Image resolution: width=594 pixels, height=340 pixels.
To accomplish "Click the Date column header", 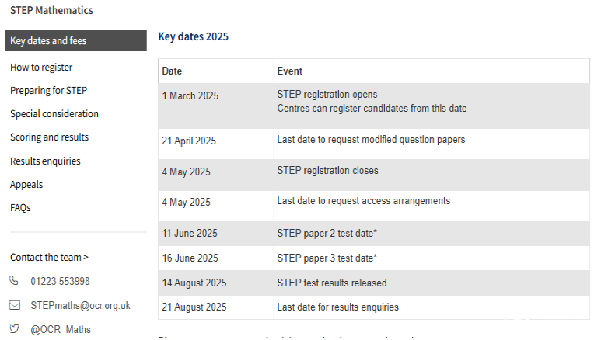I will pyautogui.click(x=172, y=71).
